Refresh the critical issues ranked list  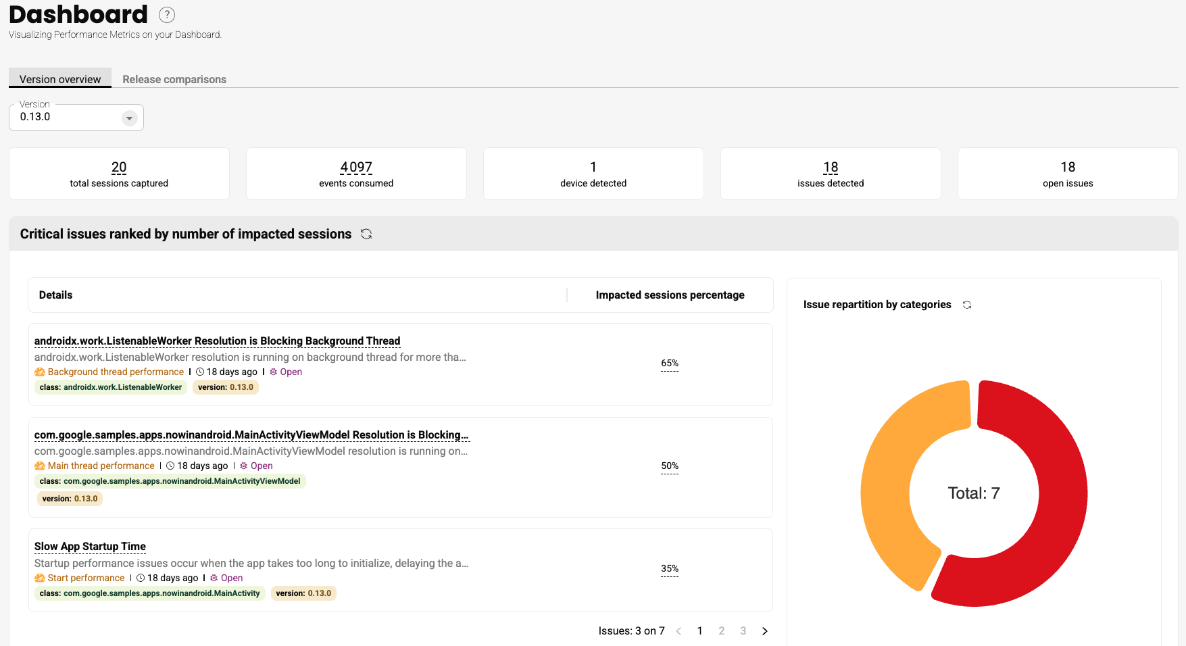pyautogui.click(x=366, y=234)
